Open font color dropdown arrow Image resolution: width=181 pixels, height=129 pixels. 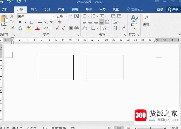coord(42,28)
